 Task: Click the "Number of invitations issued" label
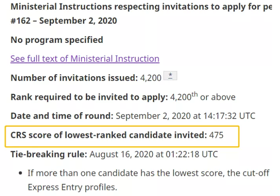click(x=74, y=78)
